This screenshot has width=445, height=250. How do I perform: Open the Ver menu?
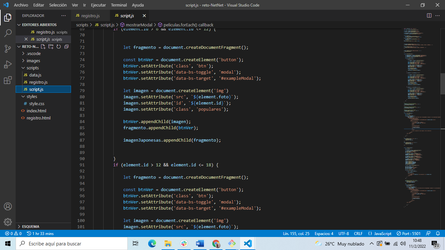75,5
